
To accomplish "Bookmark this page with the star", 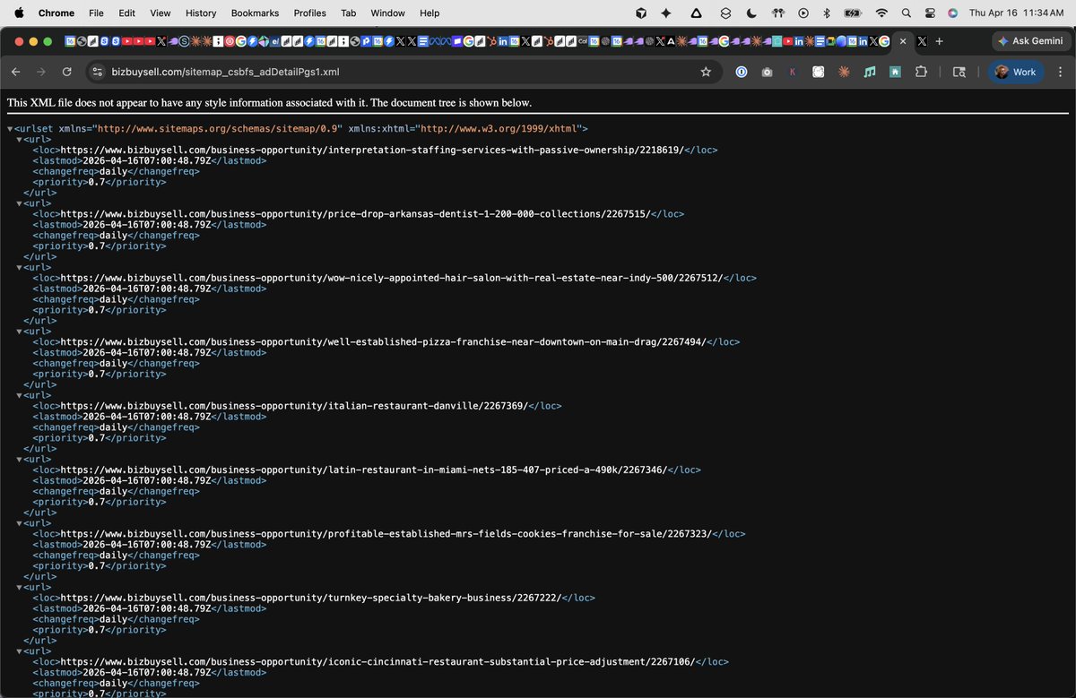I will pyautogui.click(x=706, y=72).
